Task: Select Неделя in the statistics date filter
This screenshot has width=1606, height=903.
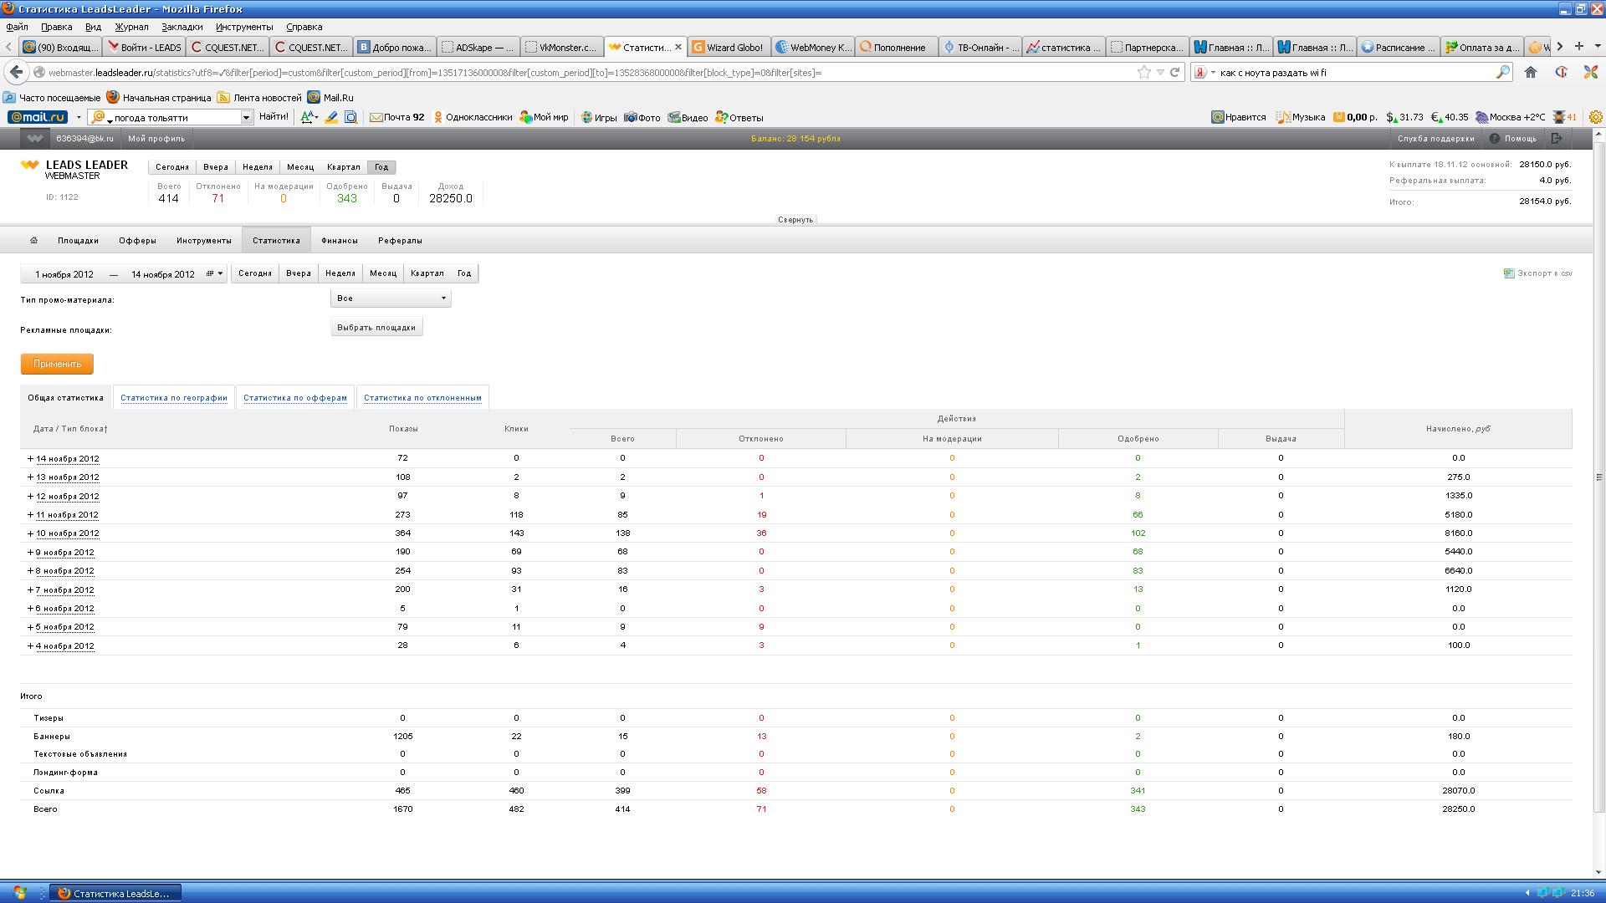Action: (x=340, y=273)
